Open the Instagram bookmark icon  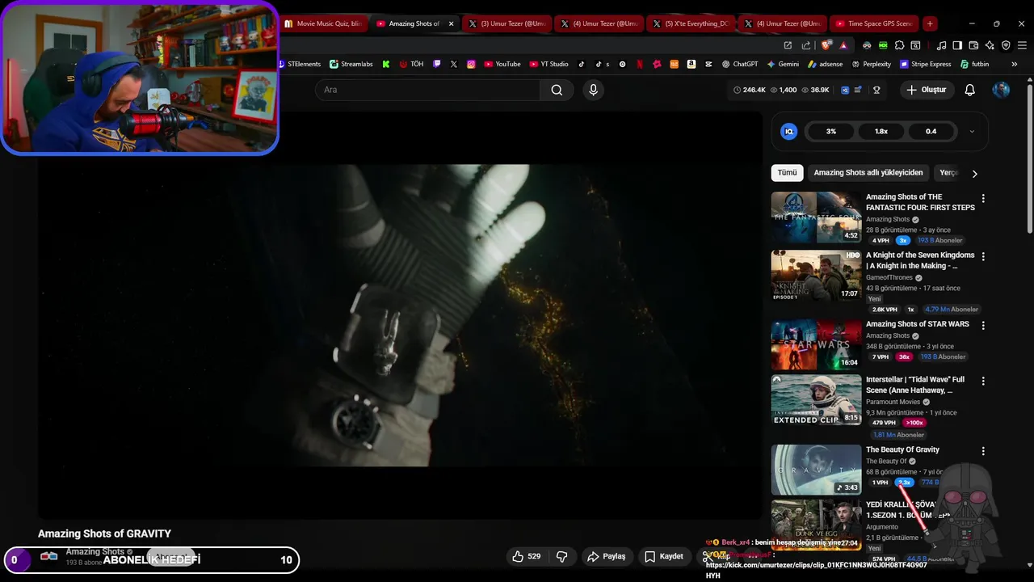pos(471,64)
